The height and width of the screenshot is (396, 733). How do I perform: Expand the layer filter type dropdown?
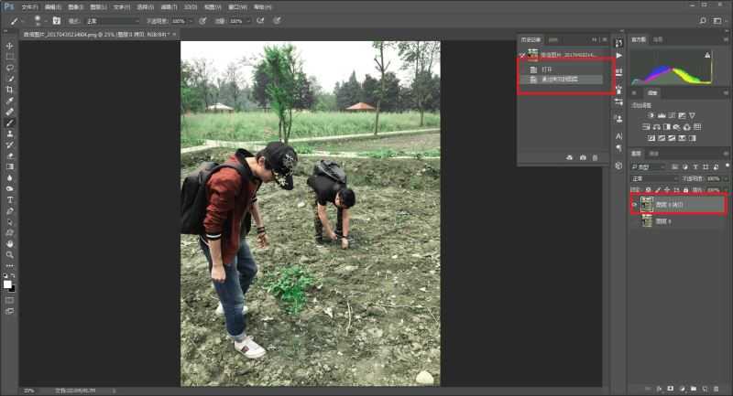[x=648, y=167]
